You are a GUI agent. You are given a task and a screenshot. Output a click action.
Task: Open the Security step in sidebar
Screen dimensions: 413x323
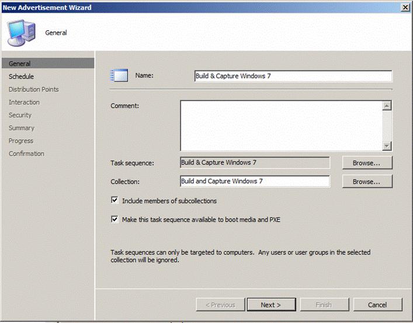click(x=20, y=115)
